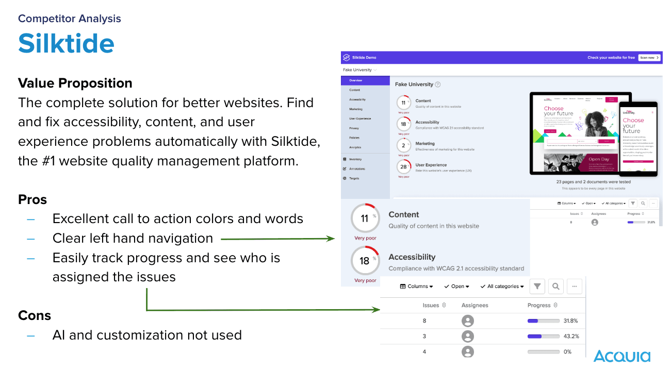This screenshot has width=671, height=372.
Task: Expand the Fake University site dropdown
Action: (360, 70)
